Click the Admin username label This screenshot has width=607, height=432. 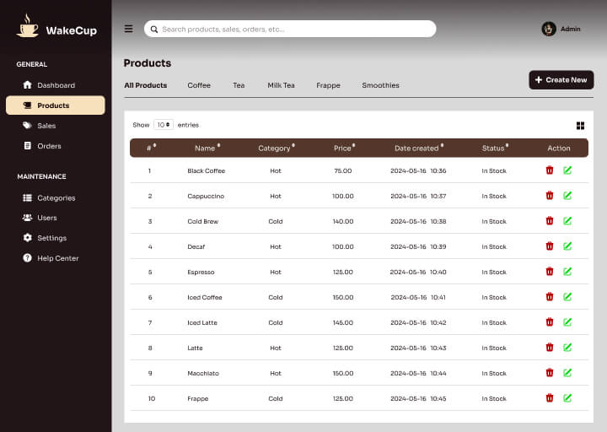coord(570,29)
